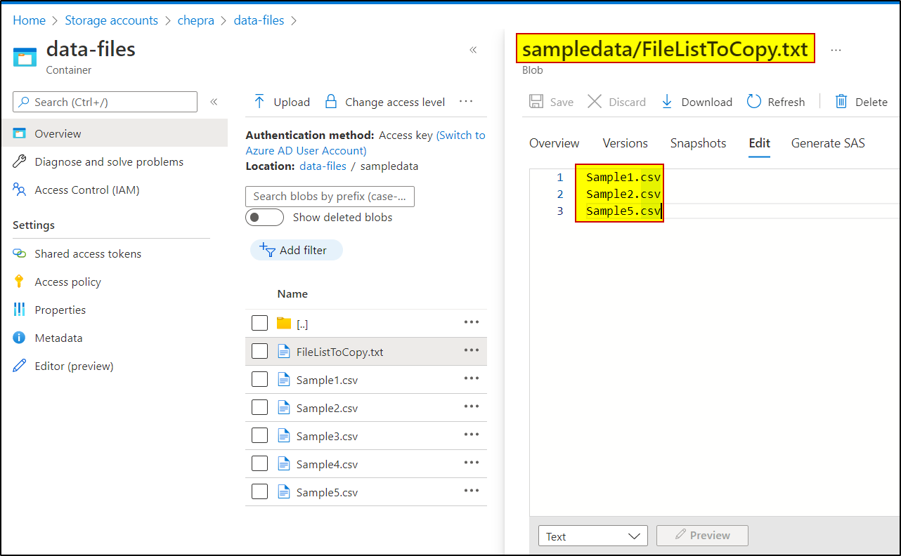Open Sample2.csv file name
Image resolution: width=901 pixels, height=556 pixels.
click(x=327, y=408)
